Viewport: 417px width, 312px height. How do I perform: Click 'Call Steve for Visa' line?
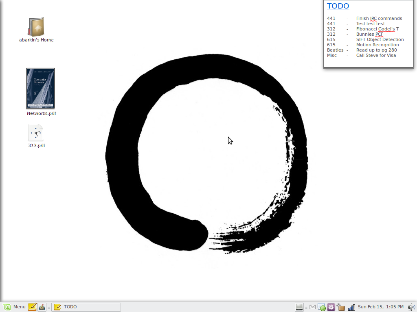[x=376, y=55]
